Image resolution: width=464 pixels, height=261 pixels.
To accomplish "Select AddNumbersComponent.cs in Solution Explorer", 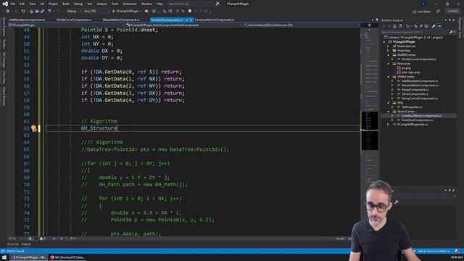I will click(x=420, y=81).
